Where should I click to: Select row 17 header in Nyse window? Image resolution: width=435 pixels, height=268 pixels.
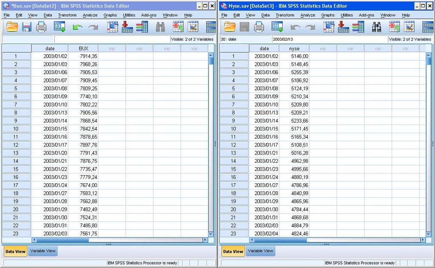[234, 185]
